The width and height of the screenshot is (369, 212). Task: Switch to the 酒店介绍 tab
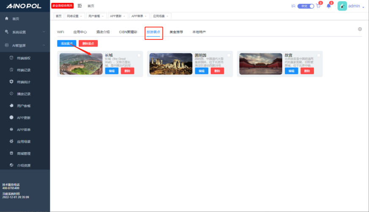point(103,32)
